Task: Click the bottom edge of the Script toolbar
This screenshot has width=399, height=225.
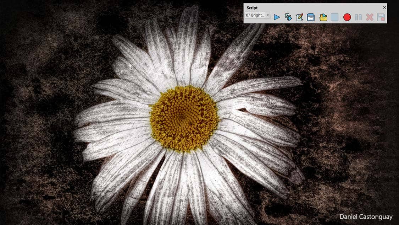Action: coord(315,23)
